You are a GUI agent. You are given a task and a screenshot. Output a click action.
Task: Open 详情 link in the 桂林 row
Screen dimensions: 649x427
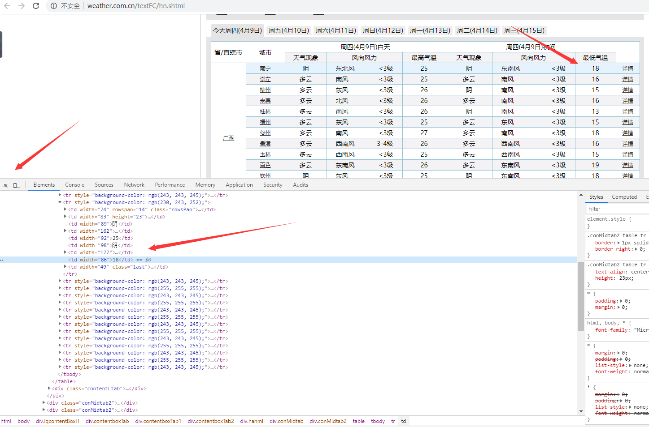[627, 111]
